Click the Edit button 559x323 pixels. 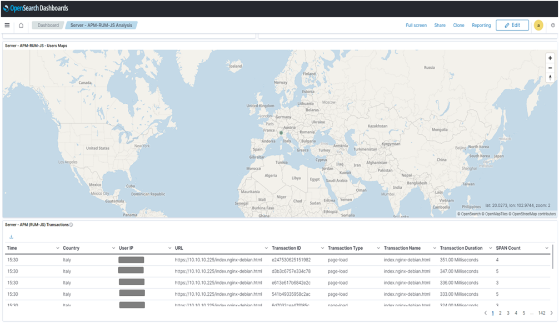tap(512, 26)
